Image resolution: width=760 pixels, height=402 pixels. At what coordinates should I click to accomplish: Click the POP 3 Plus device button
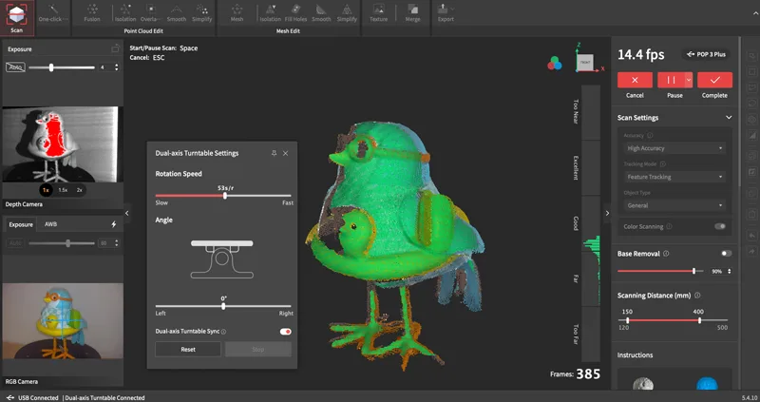(706, 54)
